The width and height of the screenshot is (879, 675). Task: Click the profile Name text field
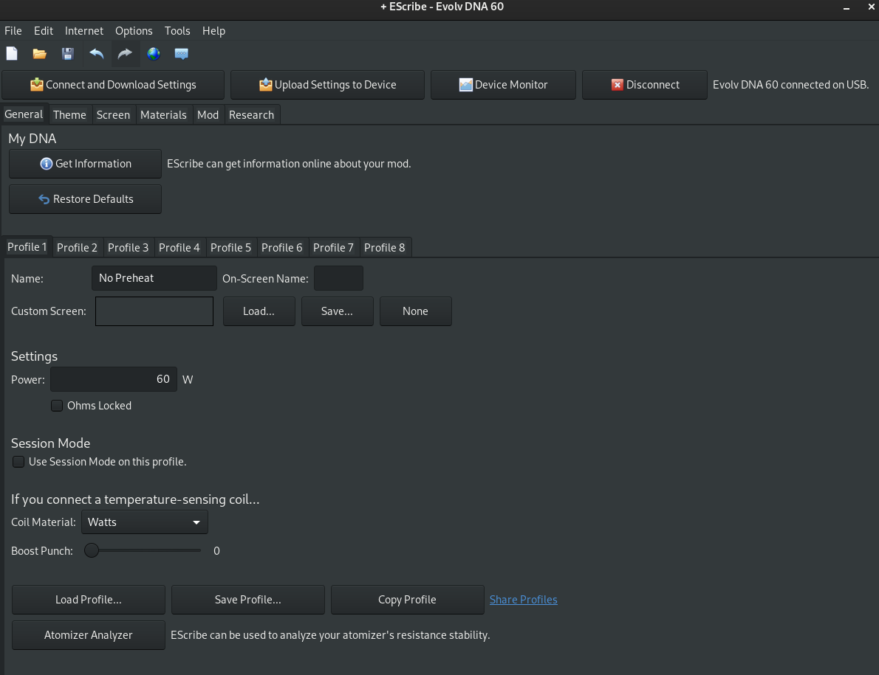(x=154, y=278)
